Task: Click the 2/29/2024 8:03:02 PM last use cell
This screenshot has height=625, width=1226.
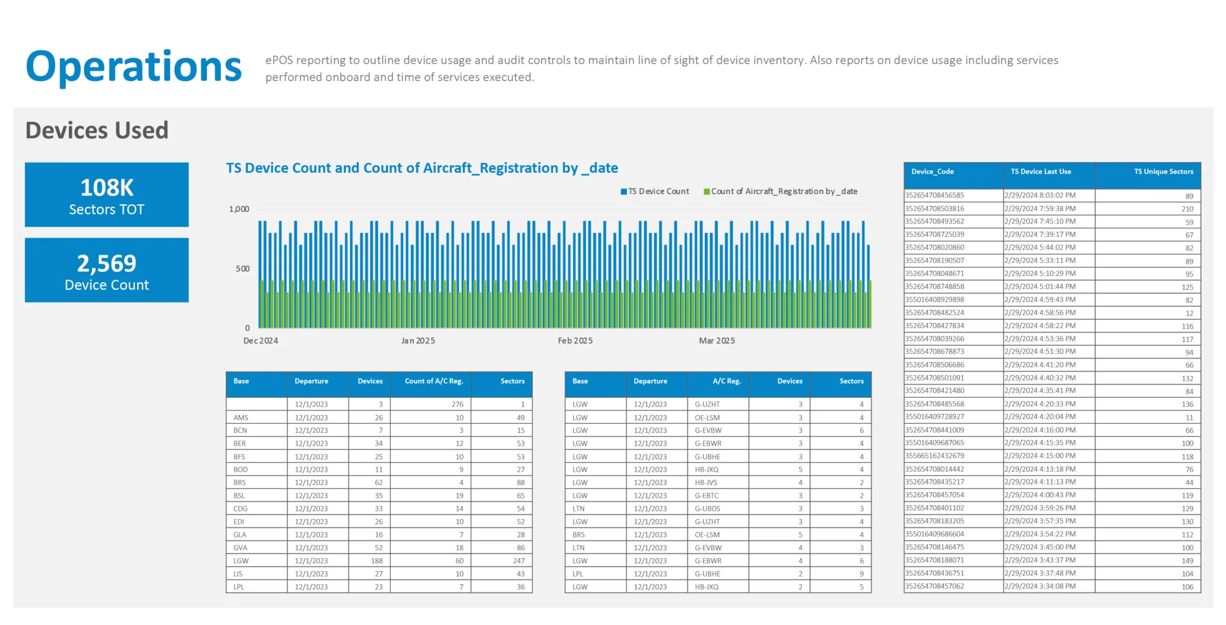Action: click(1040, 195)
